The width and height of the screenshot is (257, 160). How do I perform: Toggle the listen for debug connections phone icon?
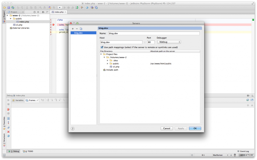pyautogui.click(x=77, y=8)
